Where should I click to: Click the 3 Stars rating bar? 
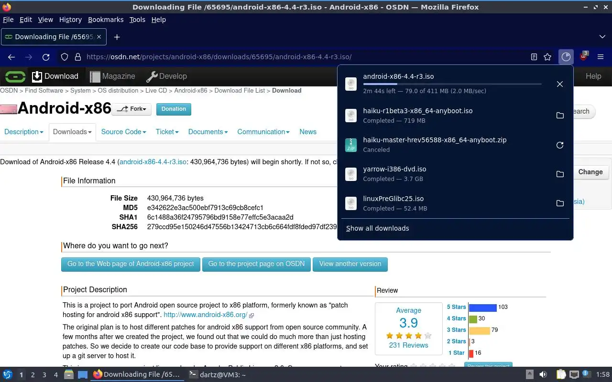(x=480, y=330)
